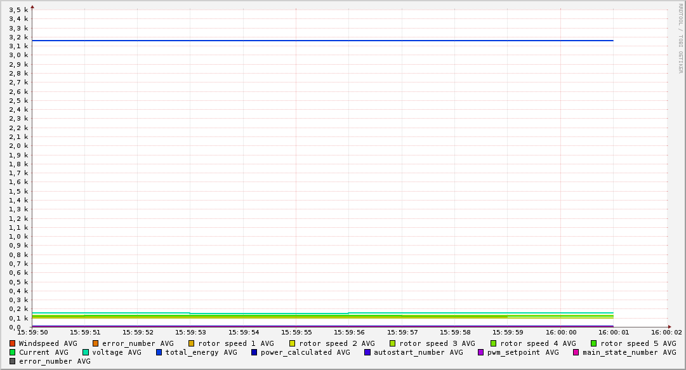Screen dimensions: 686x370
Task: Click the purple pwm_setpoint AVG swatch
Action: click(480, 352)
